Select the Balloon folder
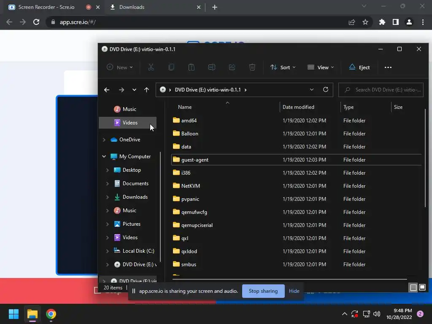This screenshot has width=432, height=324. point(296,134)
